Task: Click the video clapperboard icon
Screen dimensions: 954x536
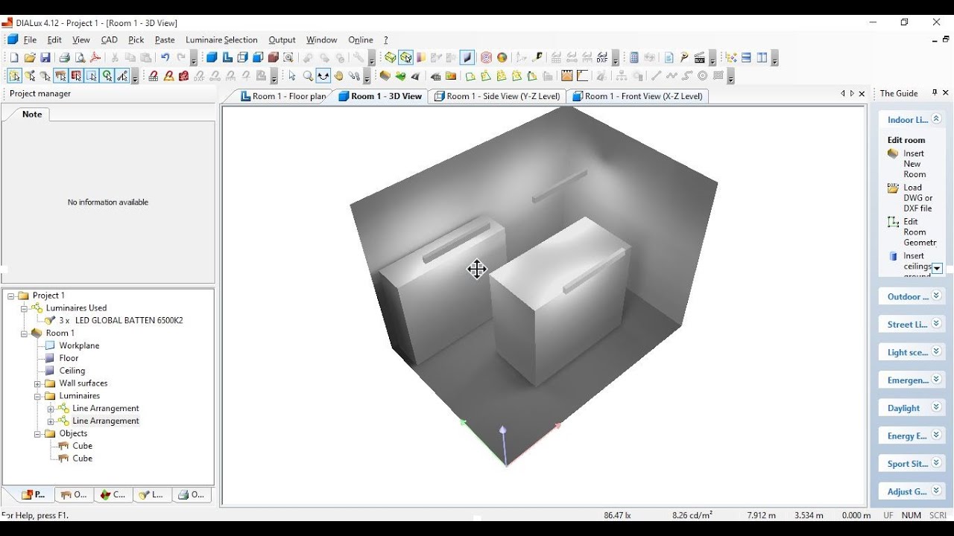Action: coord(700,57)
